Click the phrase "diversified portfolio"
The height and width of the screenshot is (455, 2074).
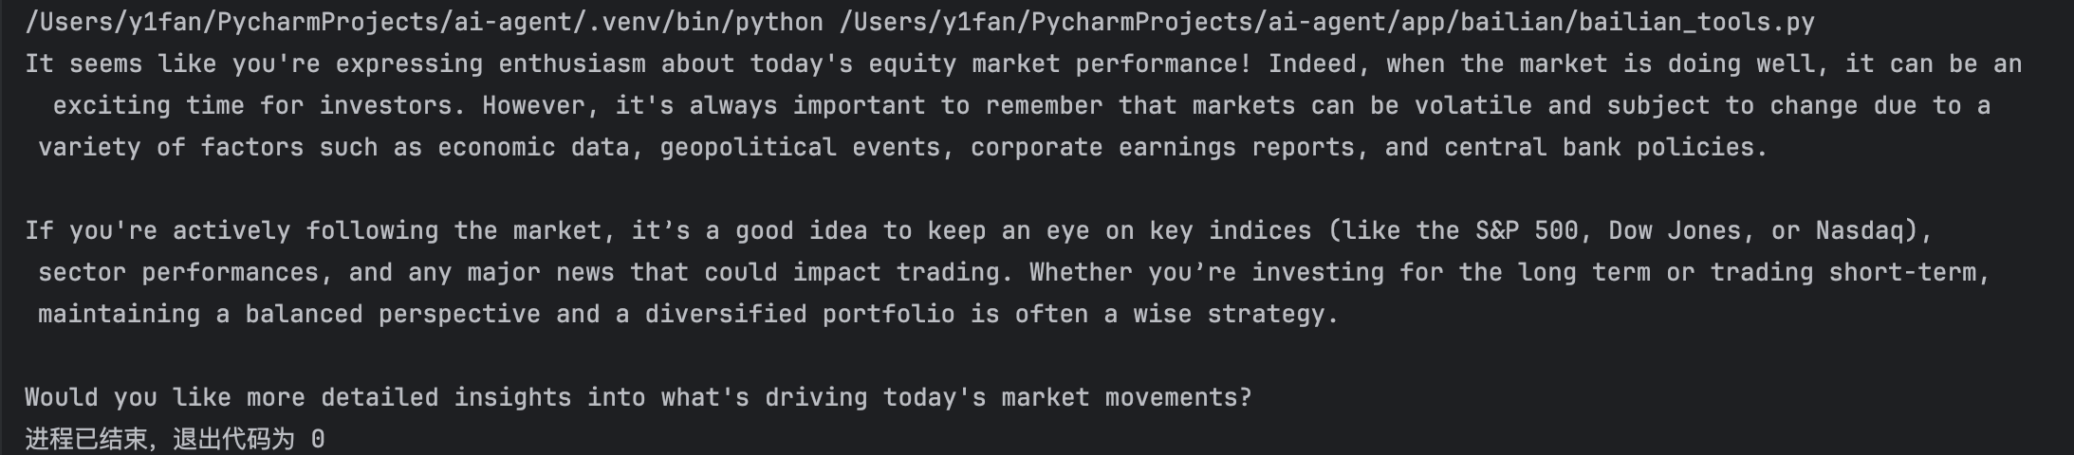799,314
